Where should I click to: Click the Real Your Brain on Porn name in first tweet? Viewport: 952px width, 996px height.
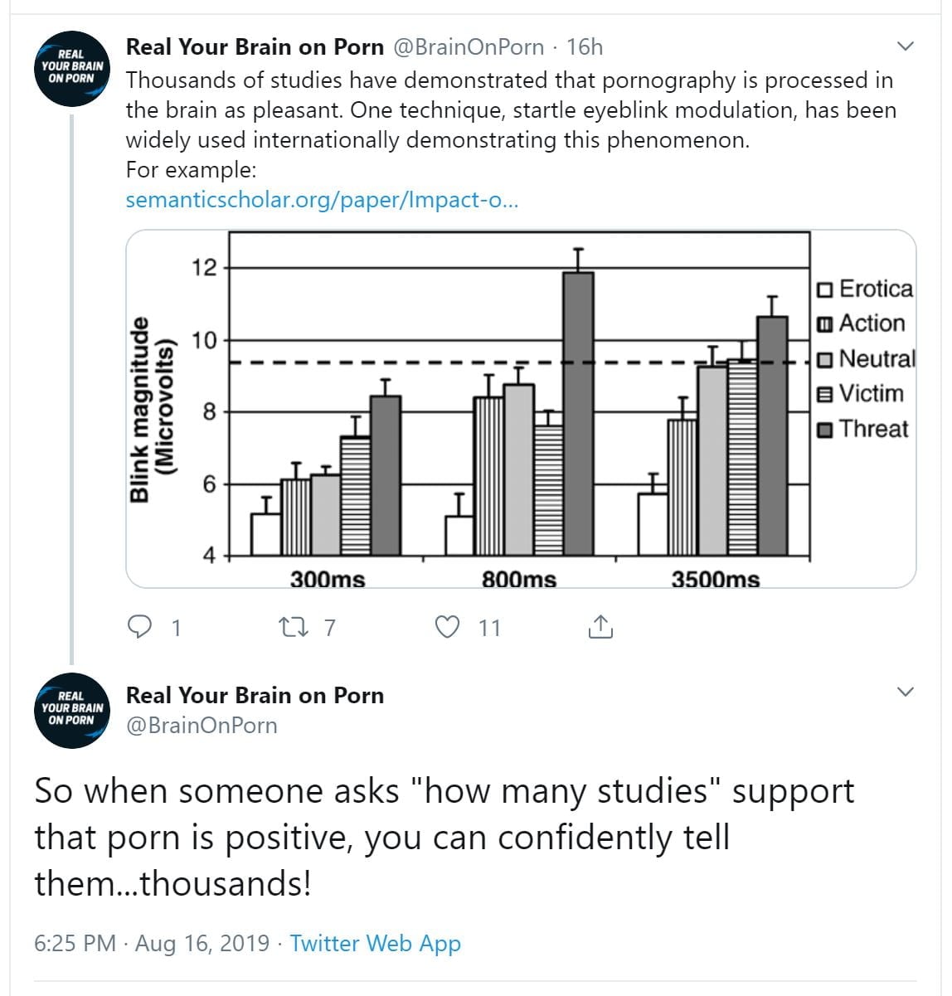(255, 47)
